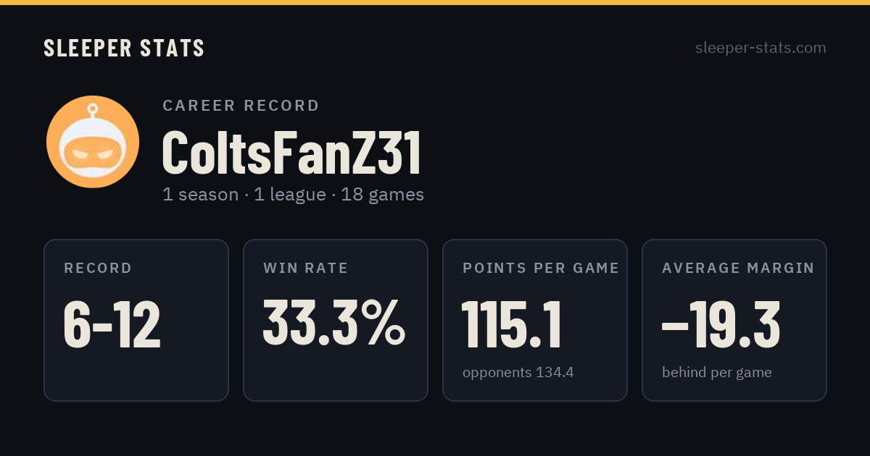Click the CAREER RECORD label
Image resolution: width=870 pixels, height=456 pixels.
241,106
